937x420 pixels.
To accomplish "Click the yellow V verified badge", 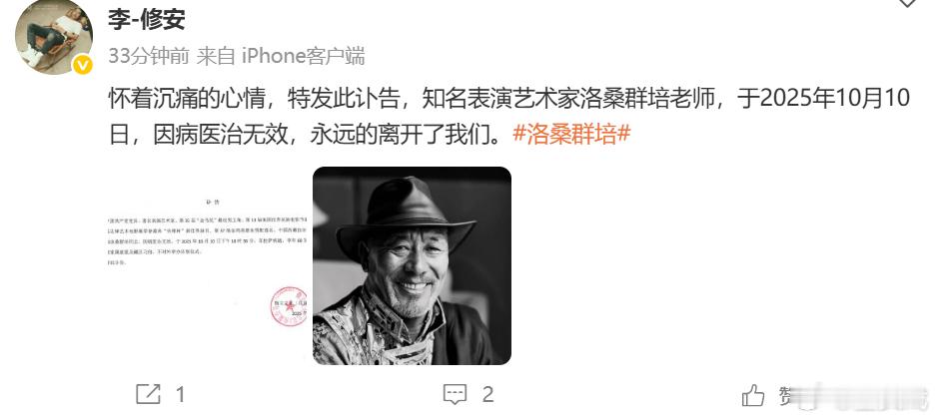I will click(83, 65).
